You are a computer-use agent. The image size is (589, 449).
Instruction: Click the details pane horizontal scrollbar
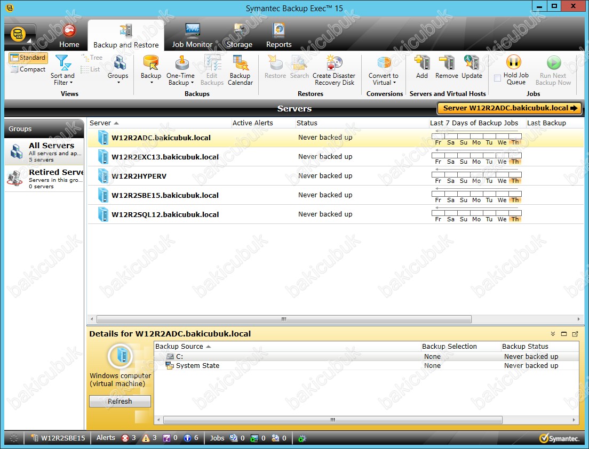click(332, 420)
